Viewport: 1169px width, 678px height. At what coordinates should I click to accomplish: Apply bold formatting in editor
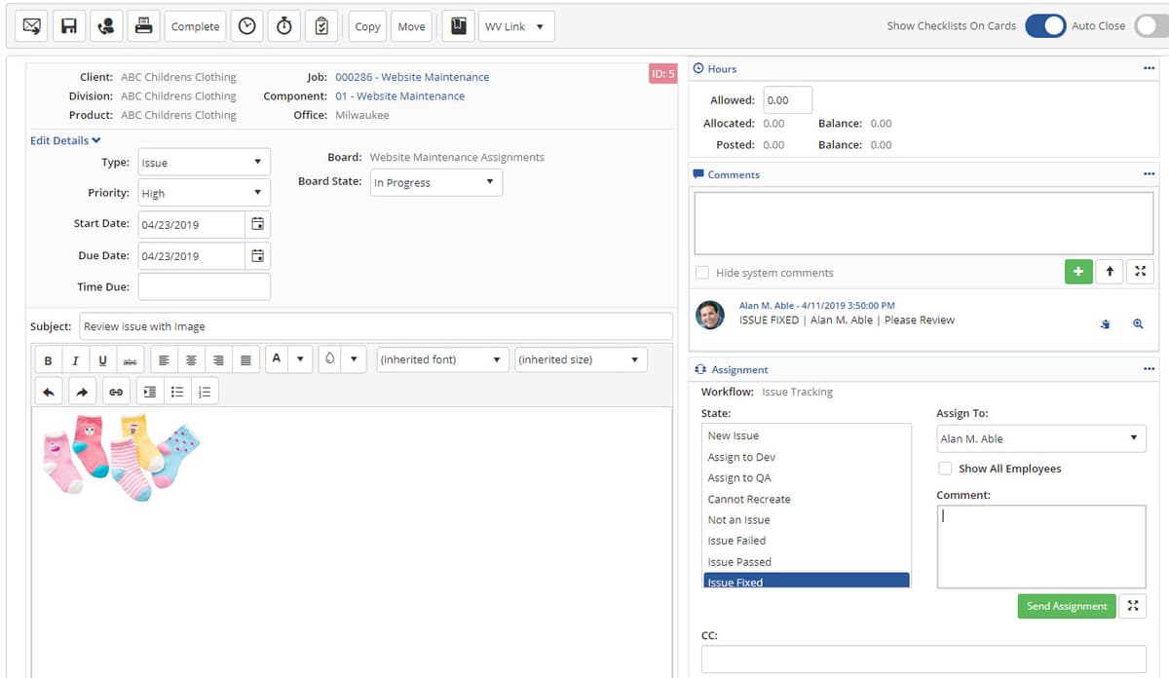click(x=49, y=360)
